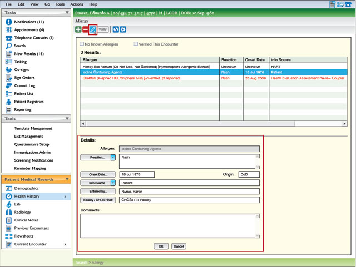Open the Go menu
This screenshot has height=267, width=356.
click(x=47, y=4)
